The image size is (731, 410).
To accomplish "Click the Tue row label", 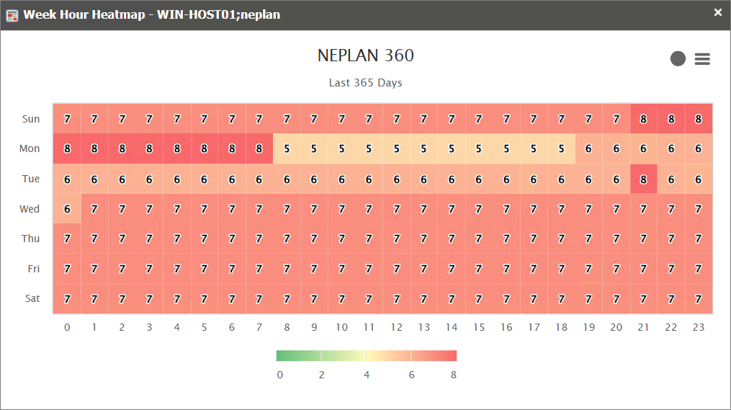I will coord(31,179).
